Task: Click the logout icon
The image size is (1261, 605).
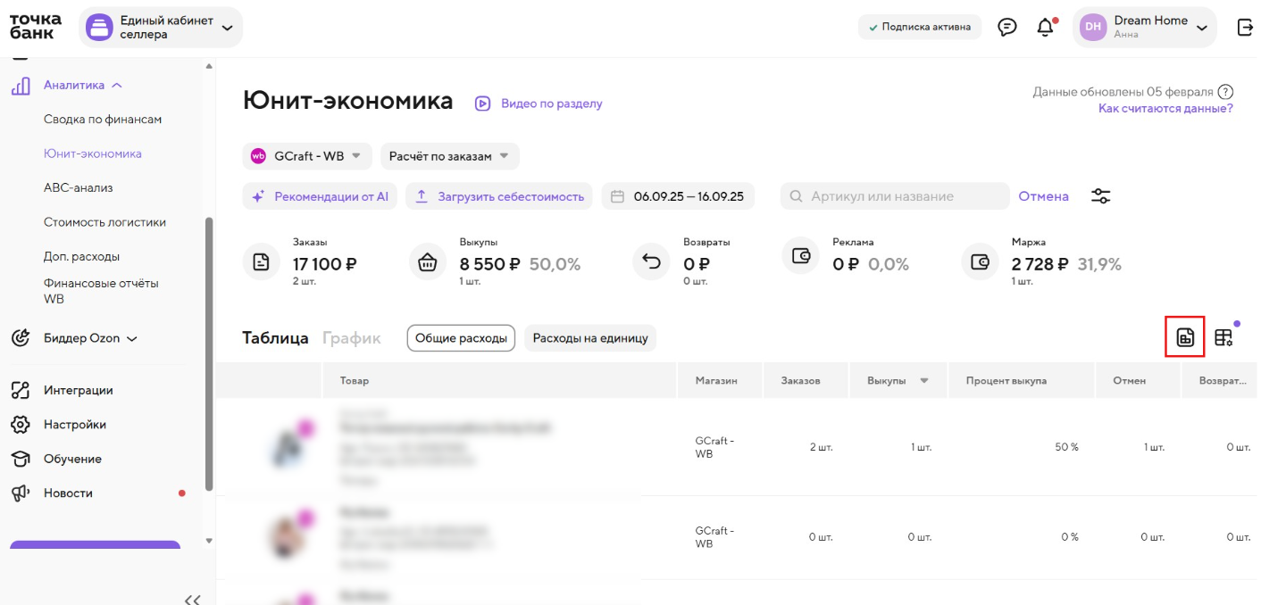Action: (x=1245, y=28)
